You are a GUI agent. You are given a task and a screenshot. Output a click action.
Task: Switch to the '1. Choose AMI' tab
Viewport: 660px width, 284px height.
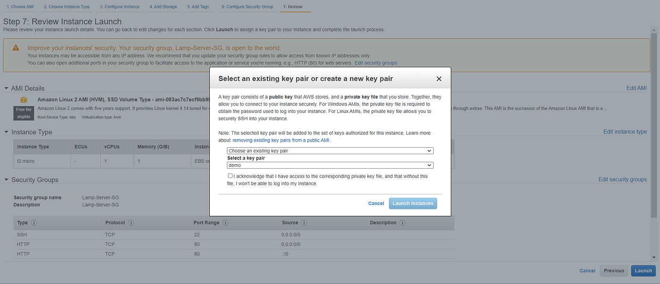(19, 7)
